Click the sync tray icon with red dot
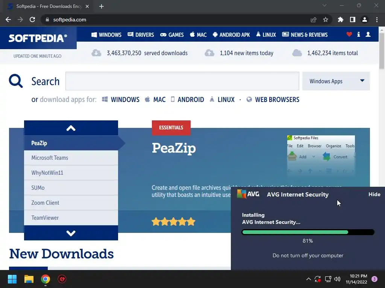 (x=317, y=279)
